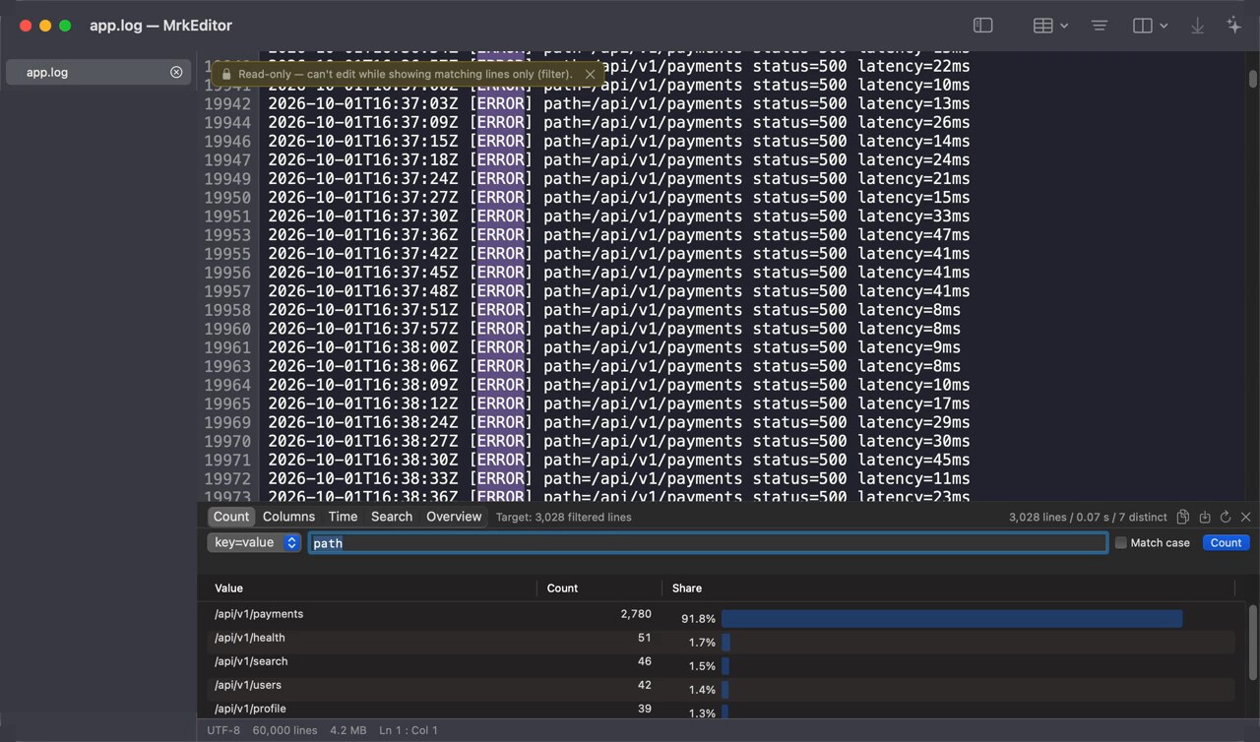Click the filter lines icon in toolbar
Image resolution: width=1260 pixels, height=742 pixels.
(x=1100, y=26)
